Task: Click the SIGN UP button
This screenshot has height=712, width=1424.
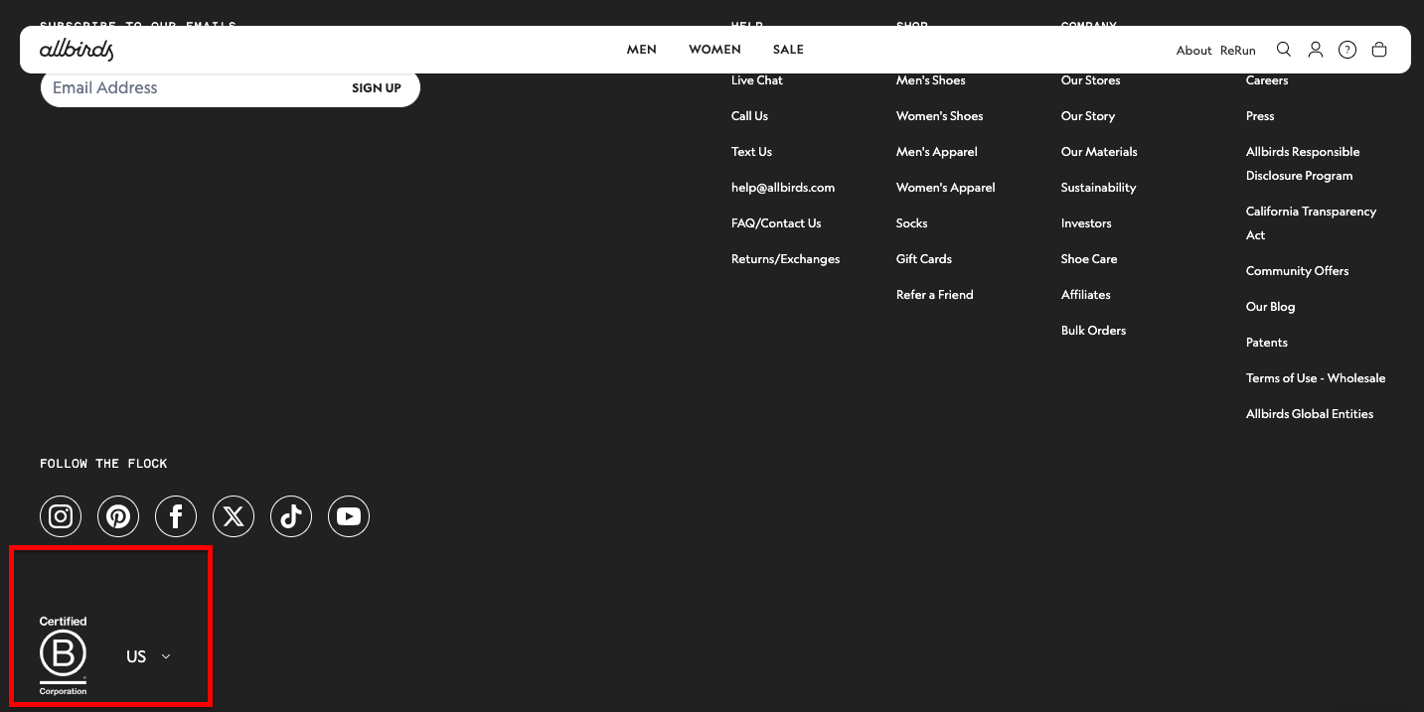Action: [x=377, y=87]
